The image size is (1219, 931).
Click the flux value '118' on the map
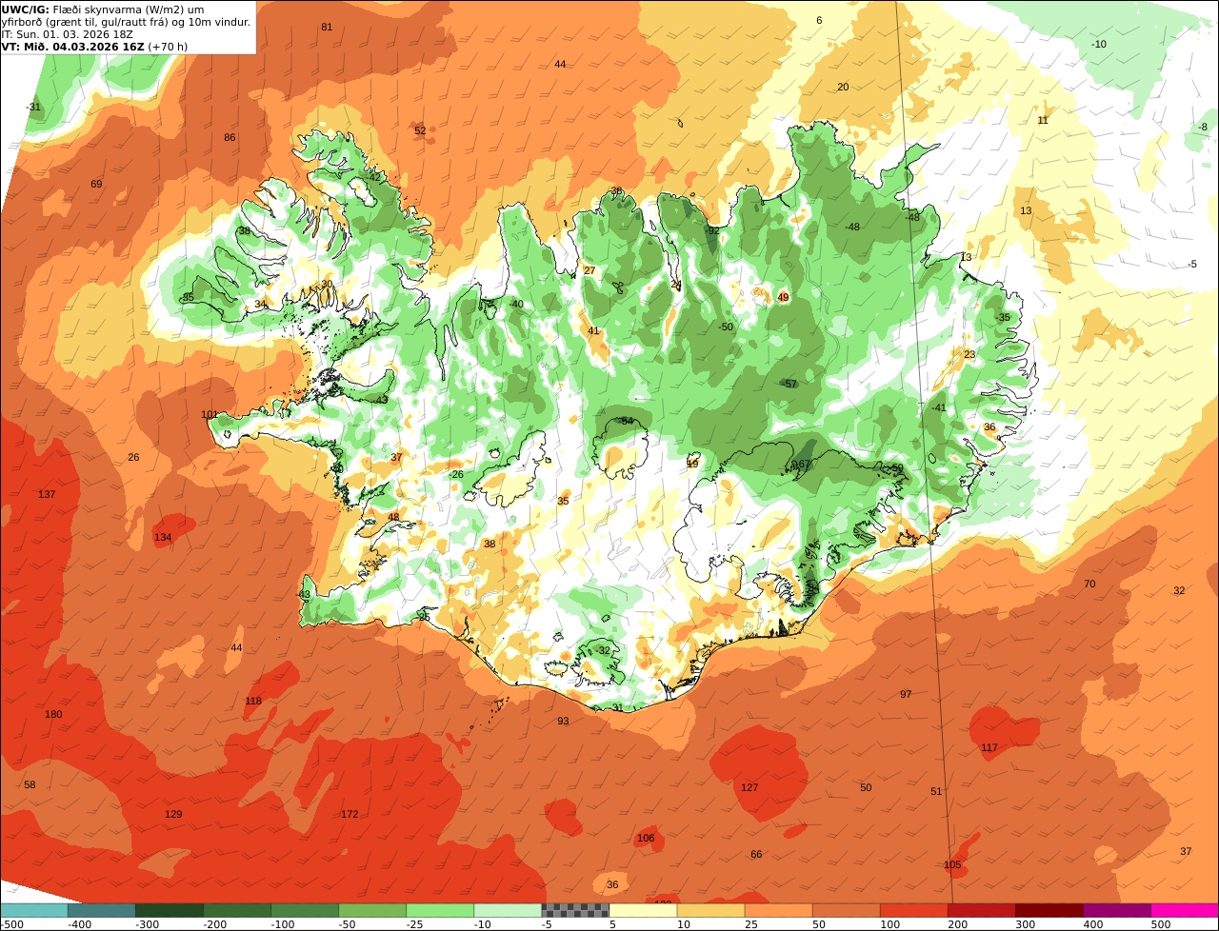pos(252,701)
